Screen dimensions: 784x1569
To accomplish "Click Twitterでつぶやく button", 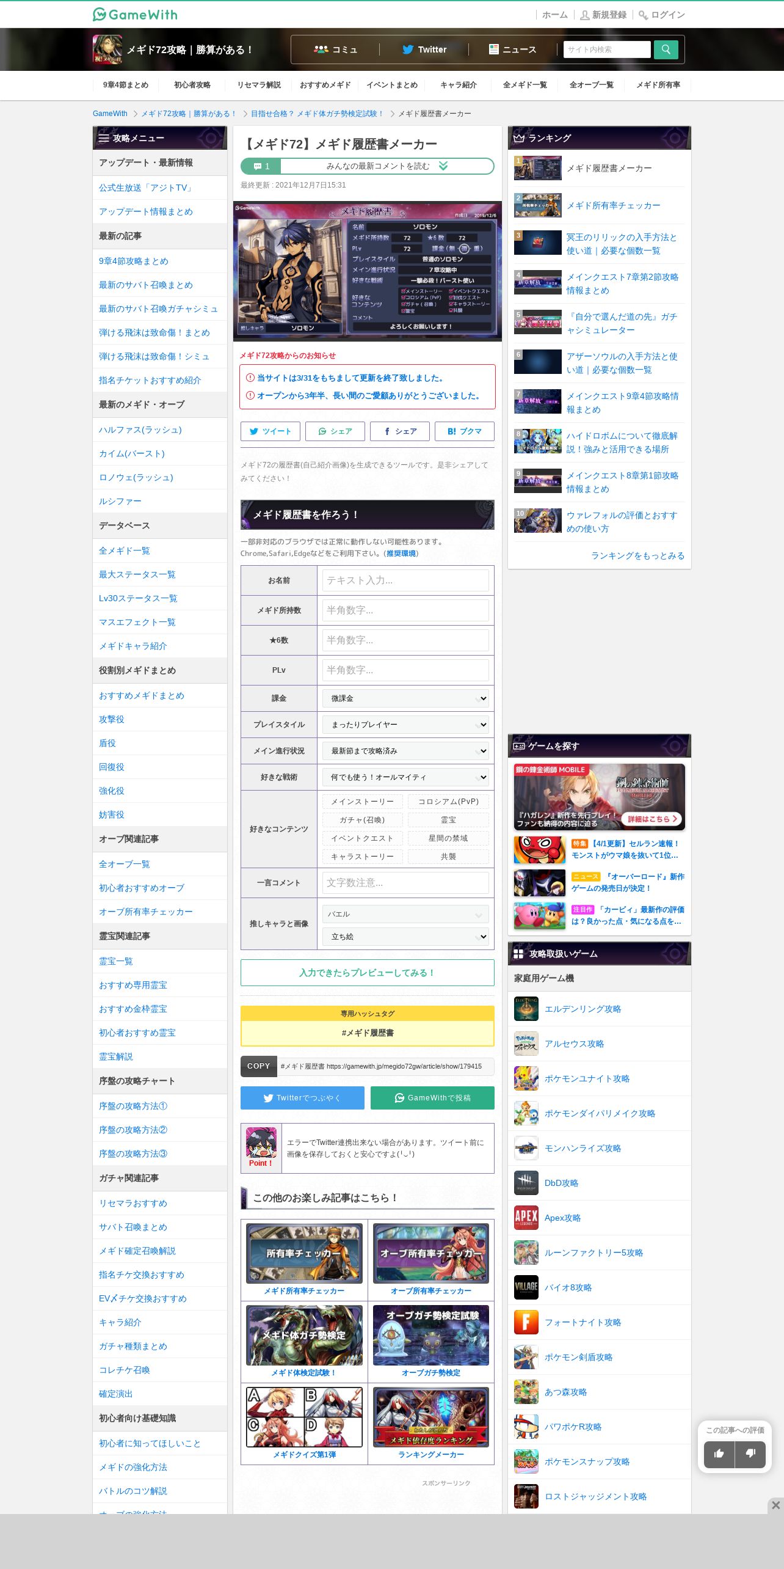I will click(x=302, y=1098).
